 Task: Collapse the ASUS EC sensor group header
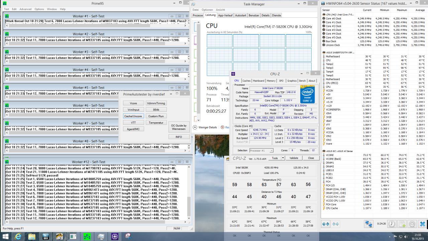coord(337,151)
